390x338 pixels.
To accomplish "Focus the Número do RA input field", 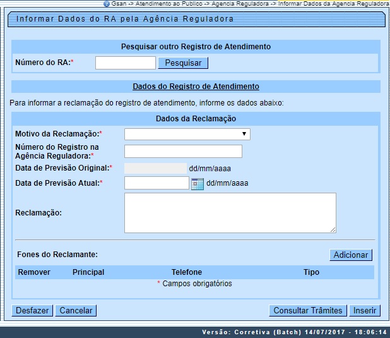I will coord(125,63).
